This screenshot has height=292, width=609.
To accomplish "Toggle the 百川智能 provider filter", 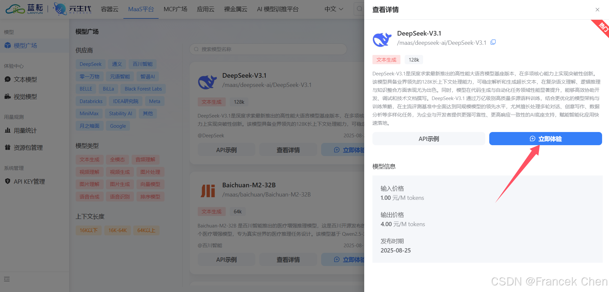I will [x=142, y=64].
